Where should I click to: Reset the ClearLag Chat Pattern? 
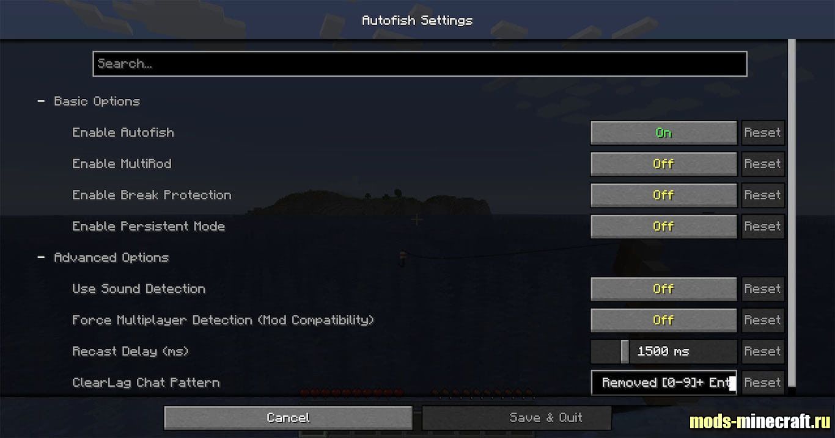(x=763, y=382)
